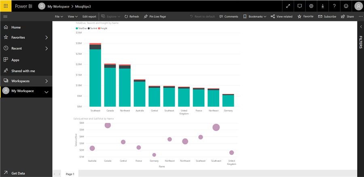Open the settings gear icon

pos(311,6)
